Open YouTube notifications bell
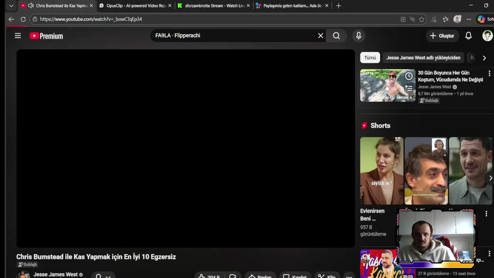 [x=468, y=36]
